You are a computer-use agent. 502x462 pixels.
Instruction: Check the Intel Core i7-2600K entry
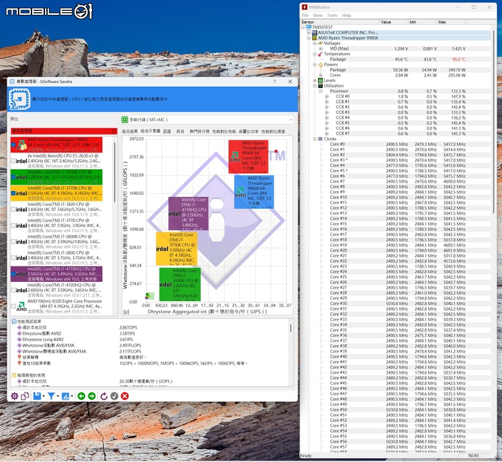(13, 242)
